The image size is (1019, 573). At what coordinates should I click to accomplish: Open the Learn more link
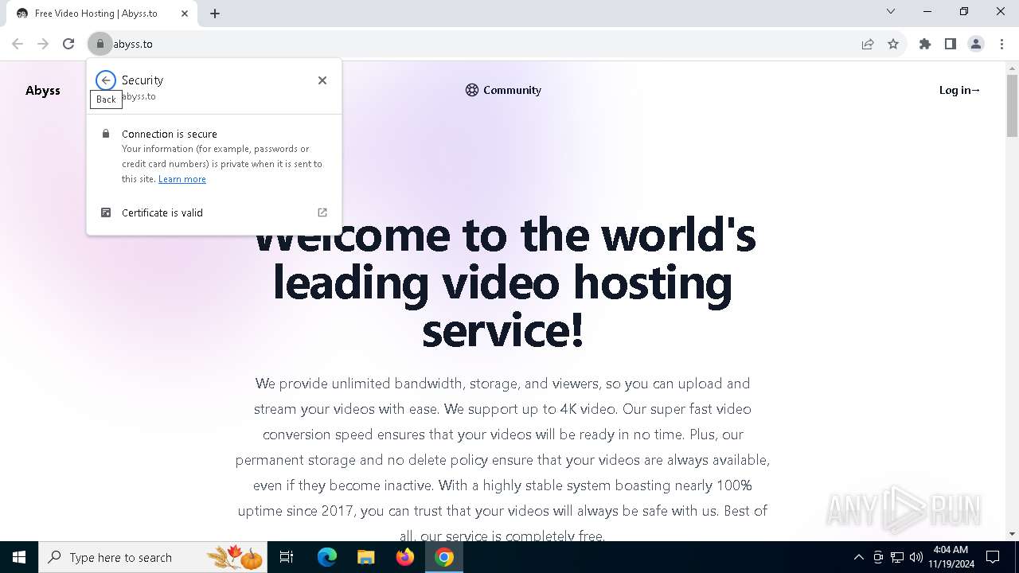pyautogui.click(x=182, y=179)
